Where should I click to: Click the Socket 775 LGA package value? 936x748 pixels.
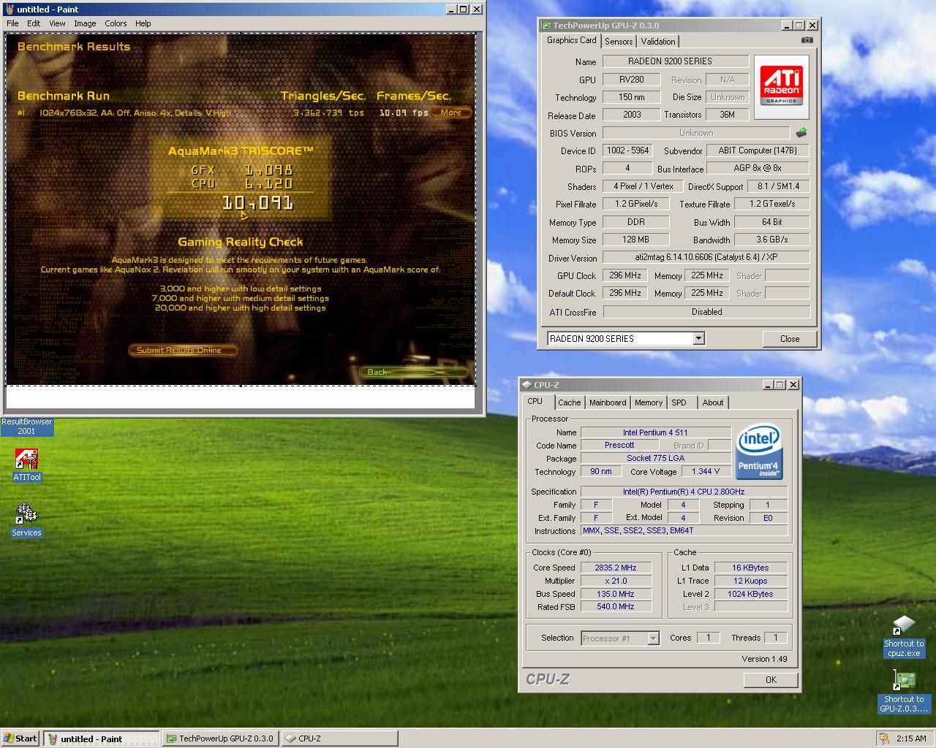pos(655,458)
